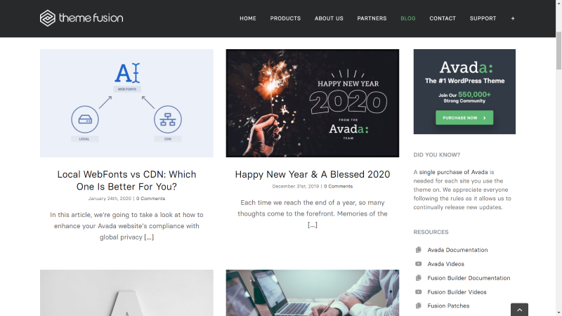Open the Support menu item
Image resolution: width=562 pixels, height=316 pixels.
[483, 18]
